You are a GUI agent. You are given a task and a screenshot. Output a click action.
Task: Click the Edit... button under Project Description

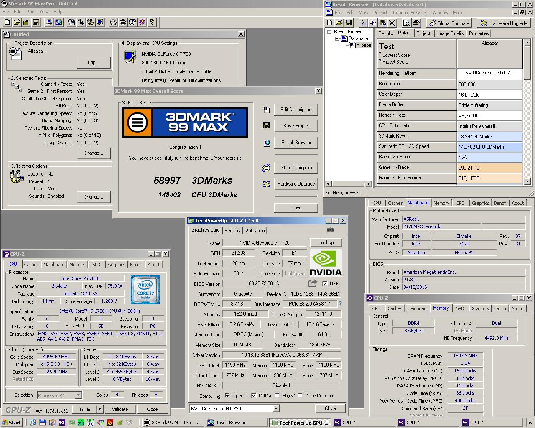pyautogui.click(x=94, y=63)
